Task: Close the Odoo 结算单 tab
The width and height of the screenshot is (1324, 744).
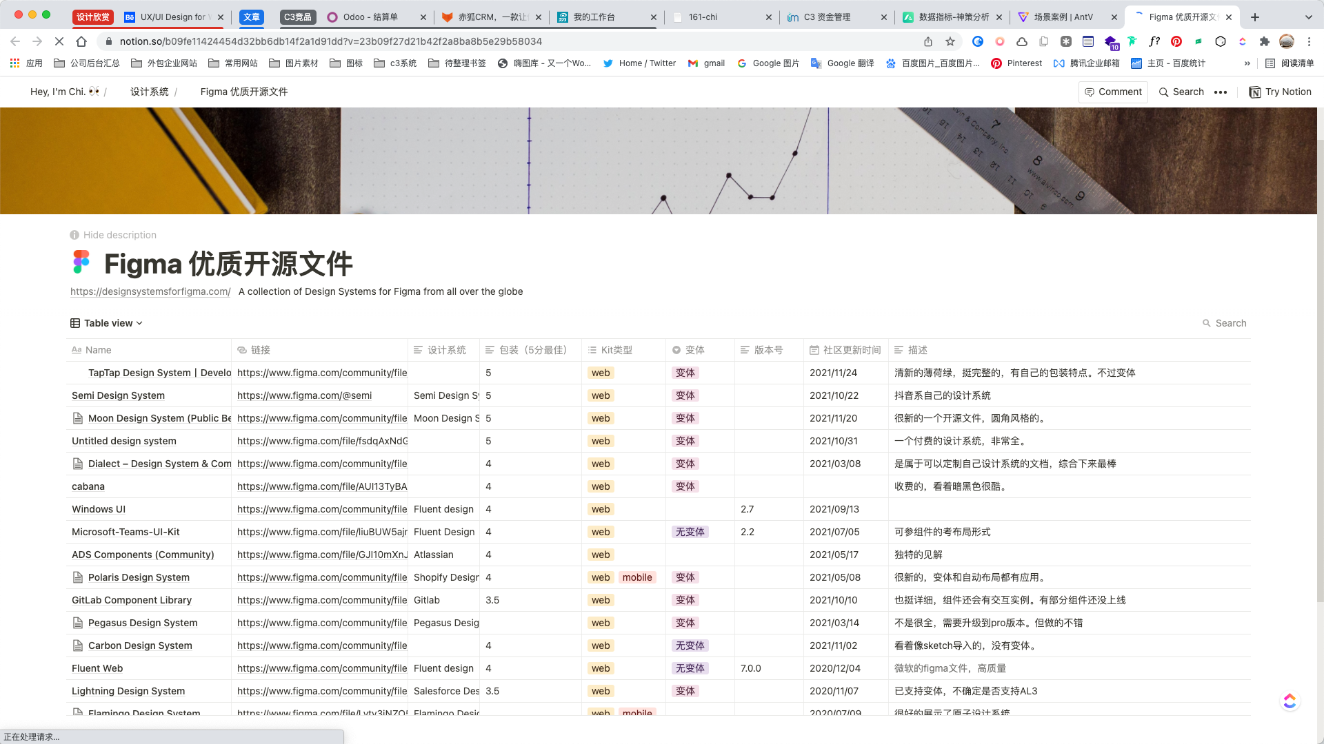Action: (x=423, y=17)
